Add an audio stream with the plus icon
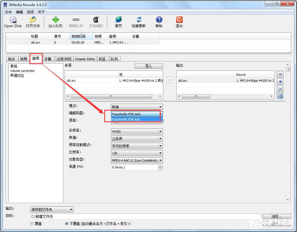Screen dimensions: 297x232 coord(280,81)
